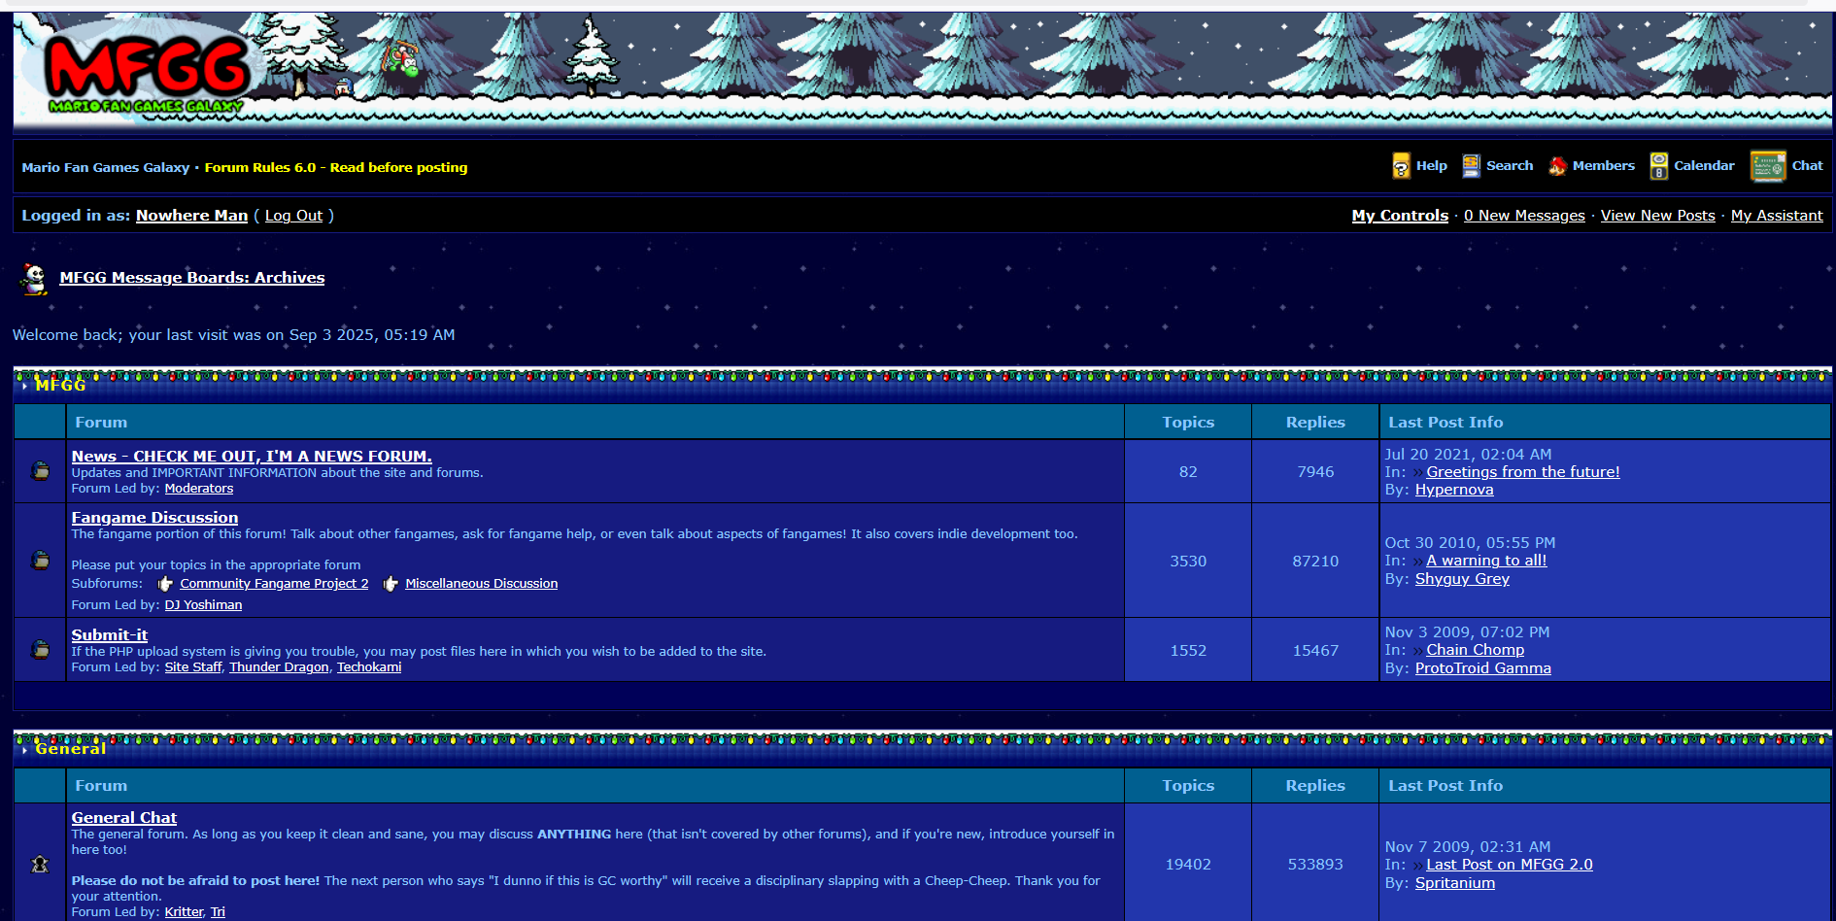The image size is (1836, 921).
Task: Open Calendar from the top navigation
Action: [x=1704, y=166]
